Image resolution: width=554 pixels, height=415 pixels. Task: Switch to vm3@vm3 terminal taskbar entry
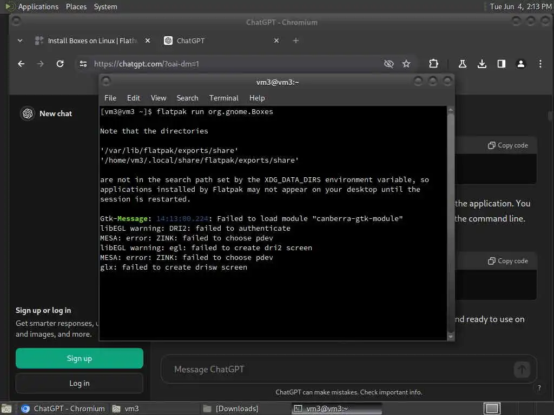pyautogui.click(x=337, y=409)
